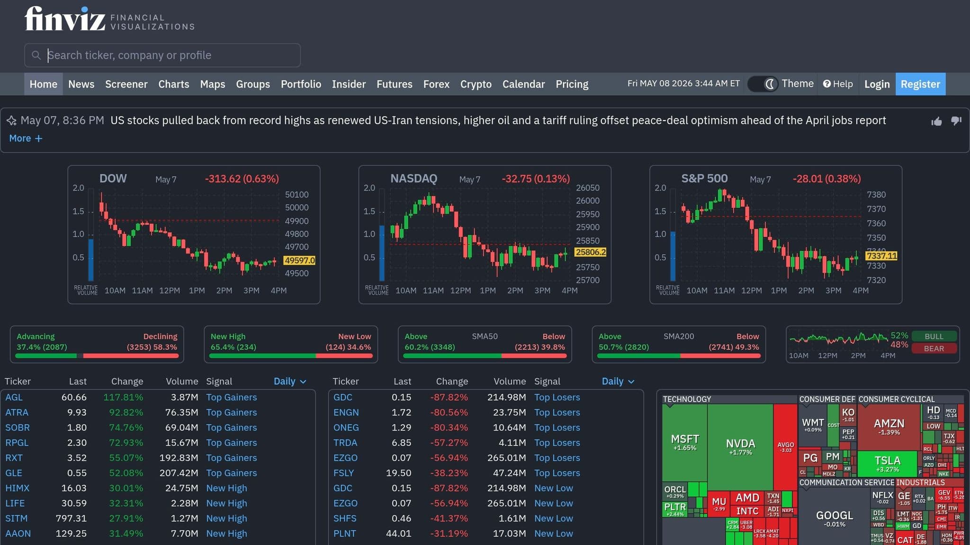This screenshot has width=970, height=545.
Task: Click the Register button
Action: tap(920, 84)
